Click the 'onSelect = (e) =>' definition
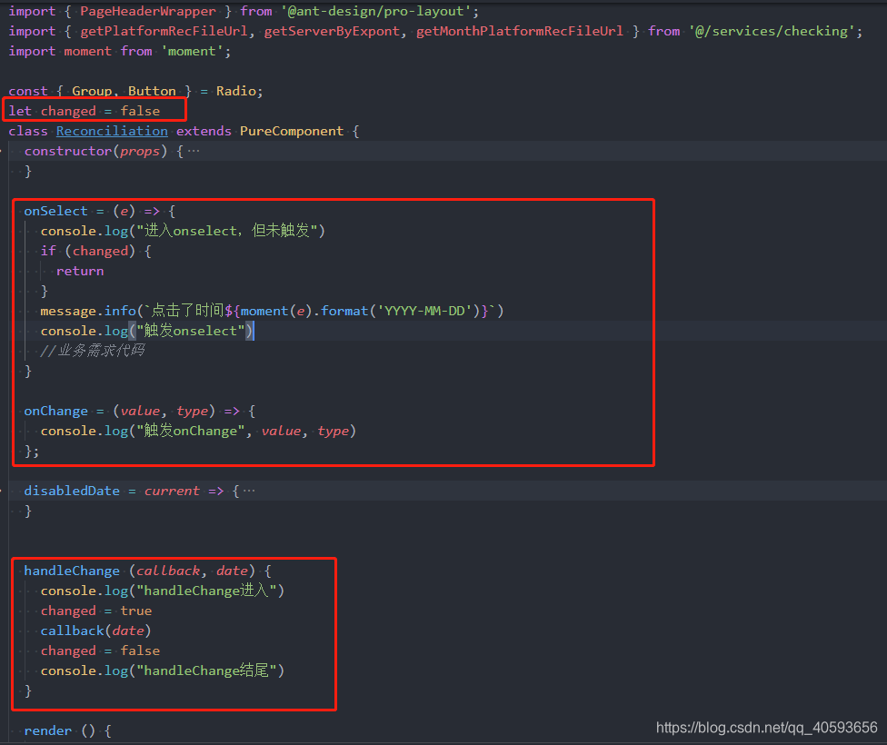This screenshot has height=745, width=887. pos(92,211)
